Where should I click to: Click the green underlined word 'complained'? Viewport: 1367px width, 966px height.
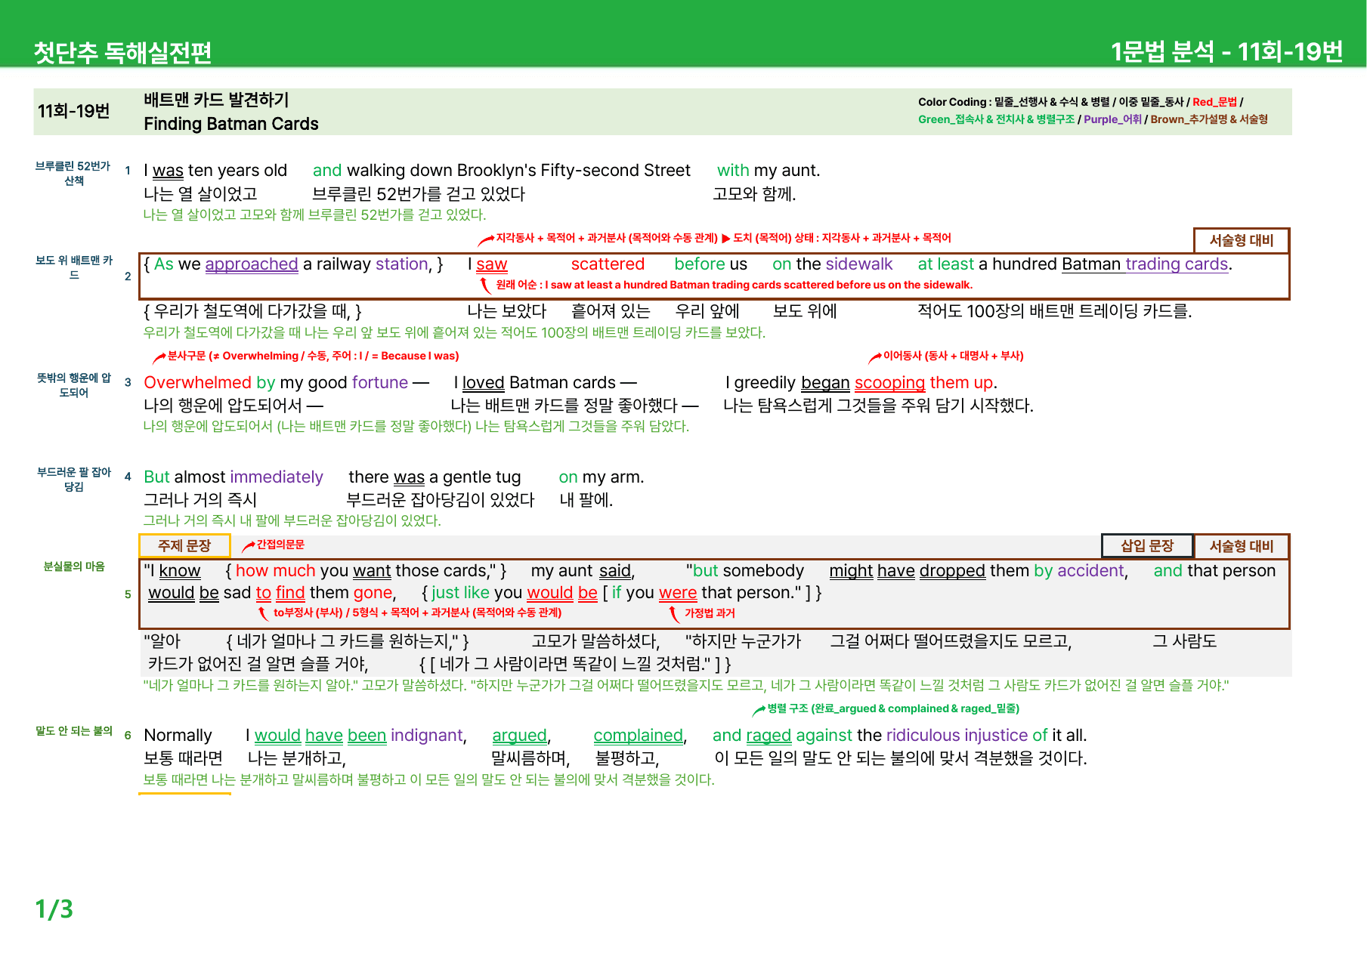639,736
